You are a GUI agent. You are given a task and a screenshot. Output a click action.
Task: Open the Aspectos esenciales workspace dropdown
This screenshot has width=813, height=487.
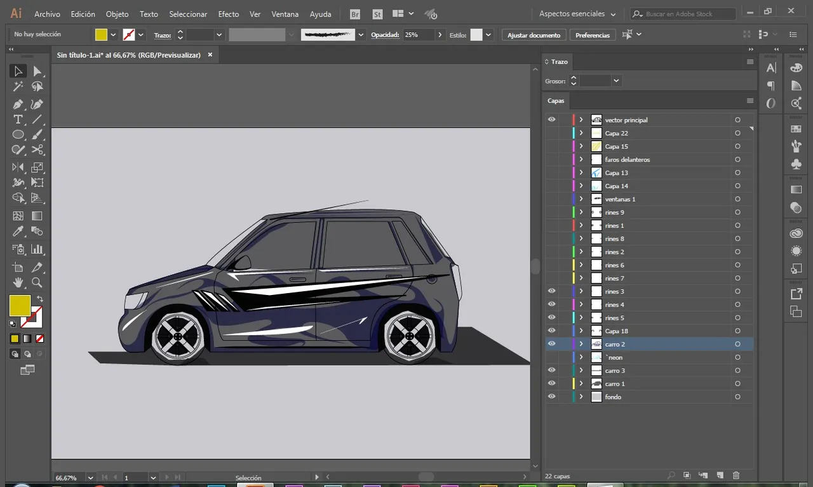[577, 14]
